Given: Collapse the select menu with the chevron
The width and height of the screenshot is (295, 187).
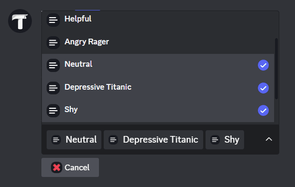Looking at the screenshot, I should point(269,139).
